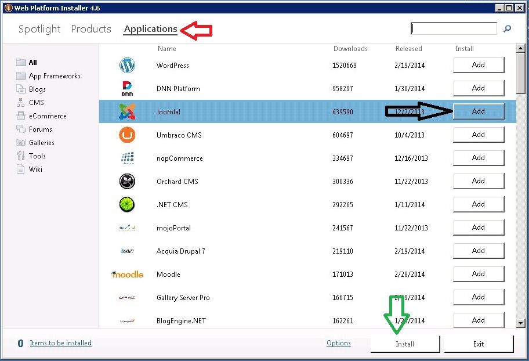Add Acquia Drupal 7 to install list
The image size is (529, 361).
click(479, 251)
